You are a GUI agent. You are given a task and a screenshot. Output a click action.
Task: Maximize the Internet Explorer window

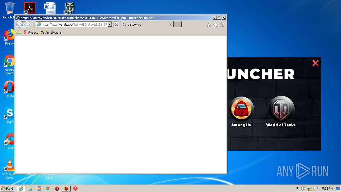tap(219, 18)
